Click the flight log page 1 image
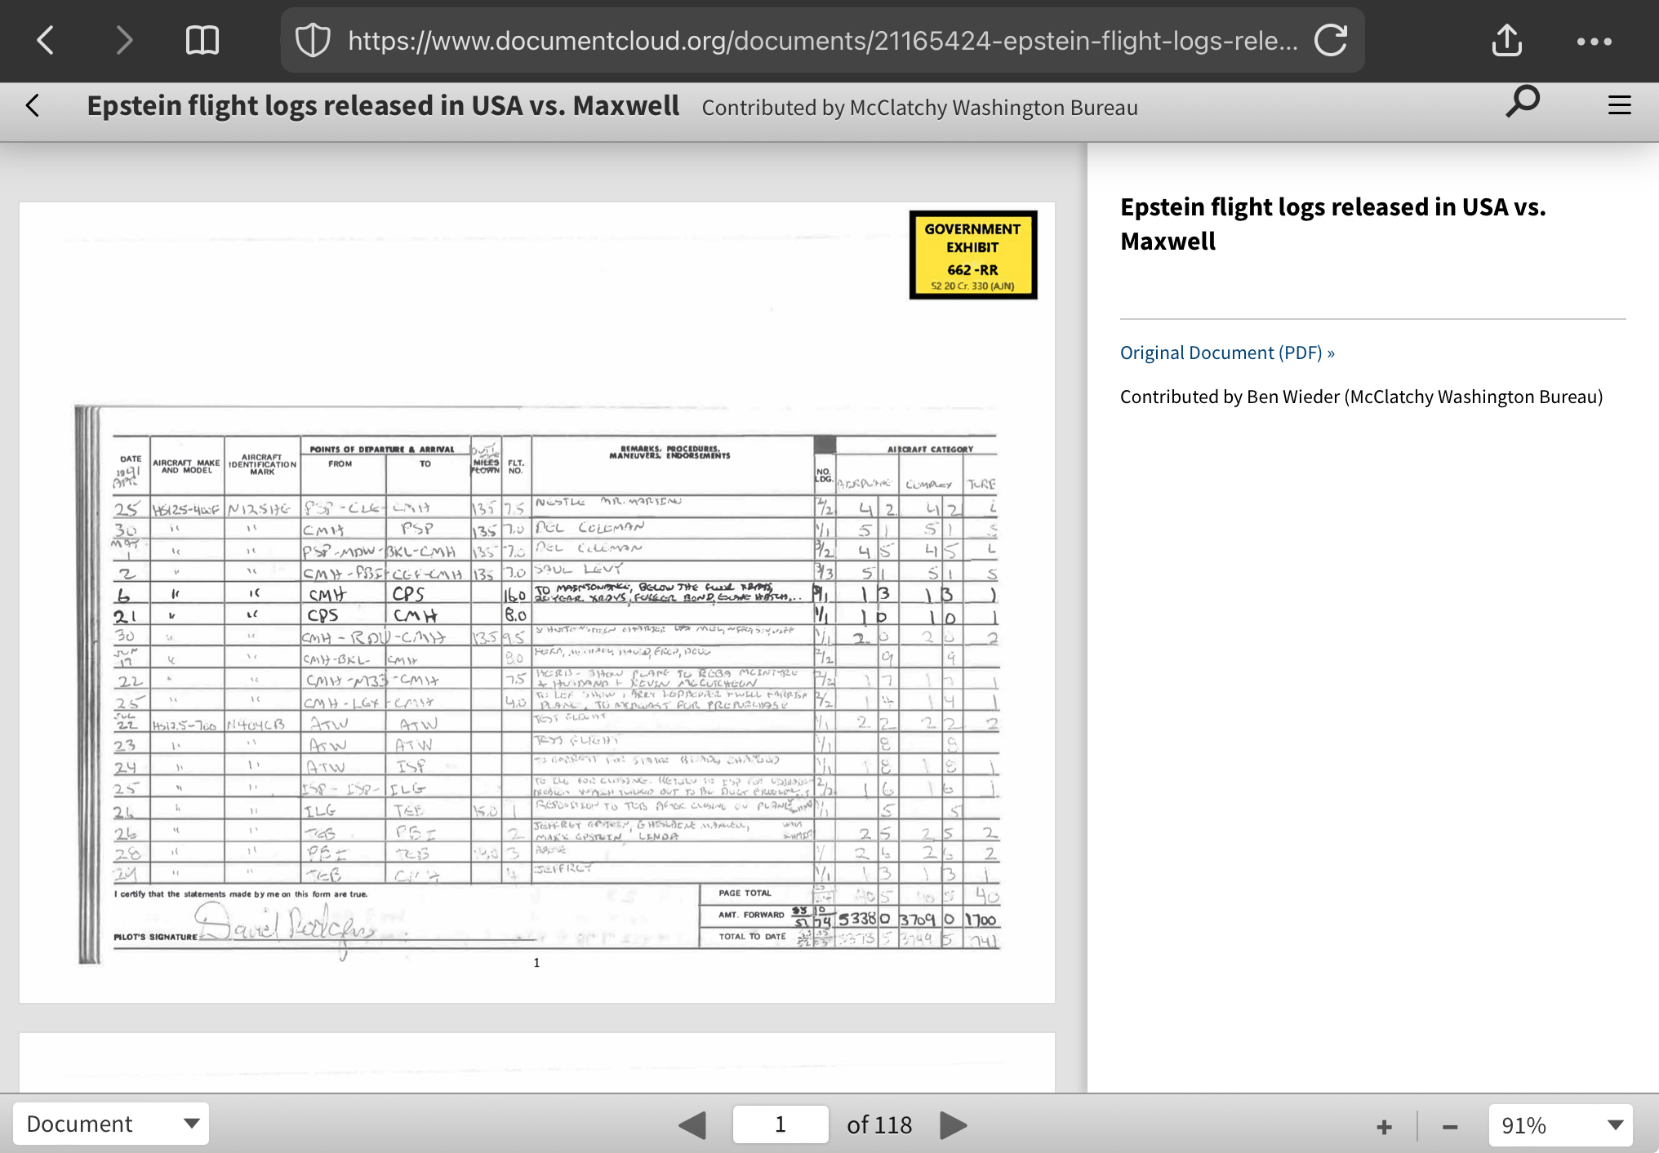Screen dimensions: 1659x1153 coord(537,602)
